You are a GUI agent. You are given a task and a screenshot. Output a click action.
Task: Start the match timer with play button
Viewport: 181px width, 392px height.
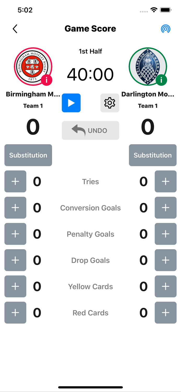click(x=71, y=103)
